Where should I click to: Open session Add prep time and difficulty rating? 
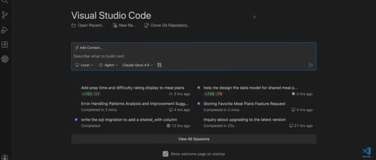pos(133,88)
